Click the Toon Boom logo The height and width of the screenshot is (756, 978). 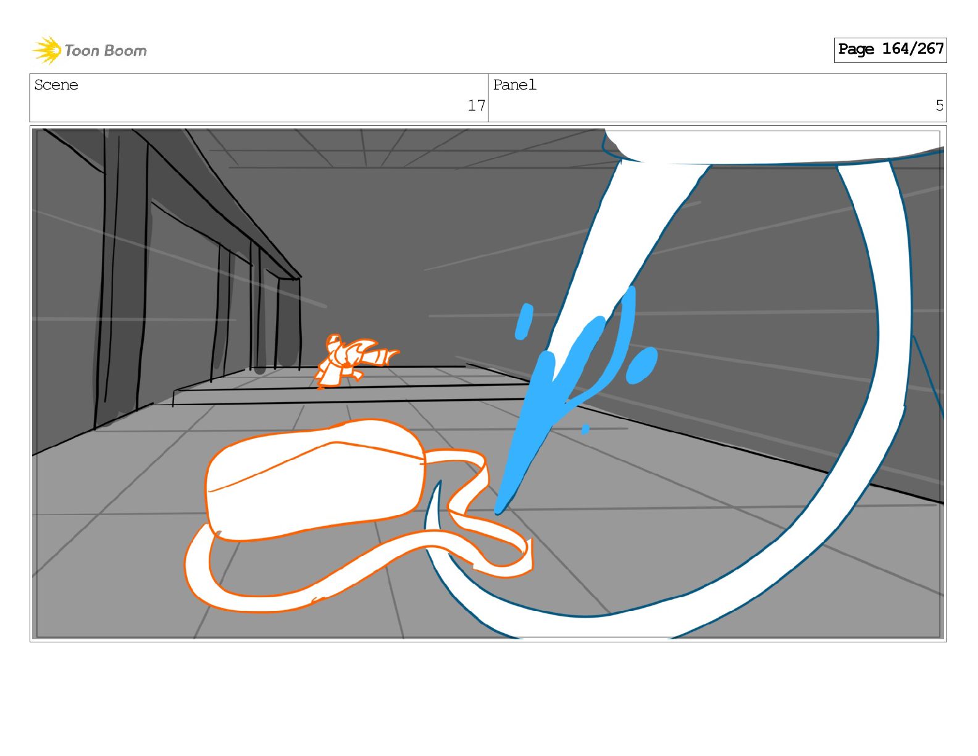[x=90, y=50]
